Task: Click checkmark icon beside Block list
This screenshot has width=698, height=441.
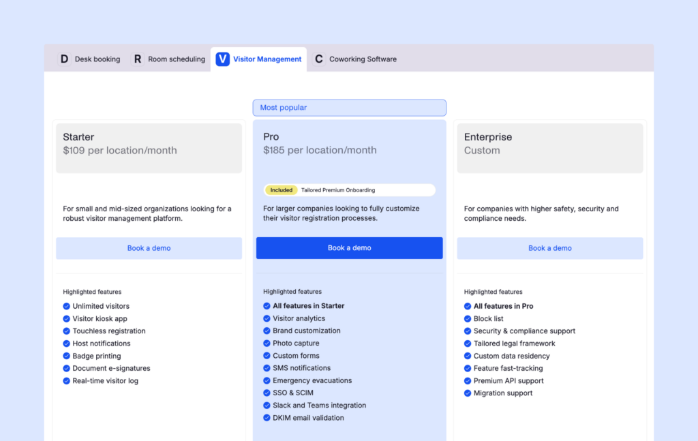Action: coord(468,319)
